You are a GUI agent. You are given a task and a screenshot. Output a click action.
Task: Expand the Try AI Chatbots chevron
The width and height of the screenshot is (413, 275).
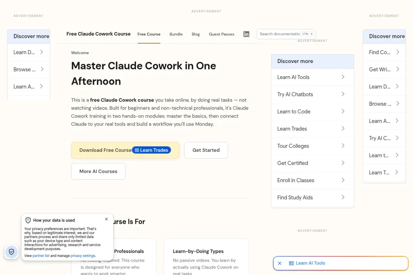(x=343, y=94)
